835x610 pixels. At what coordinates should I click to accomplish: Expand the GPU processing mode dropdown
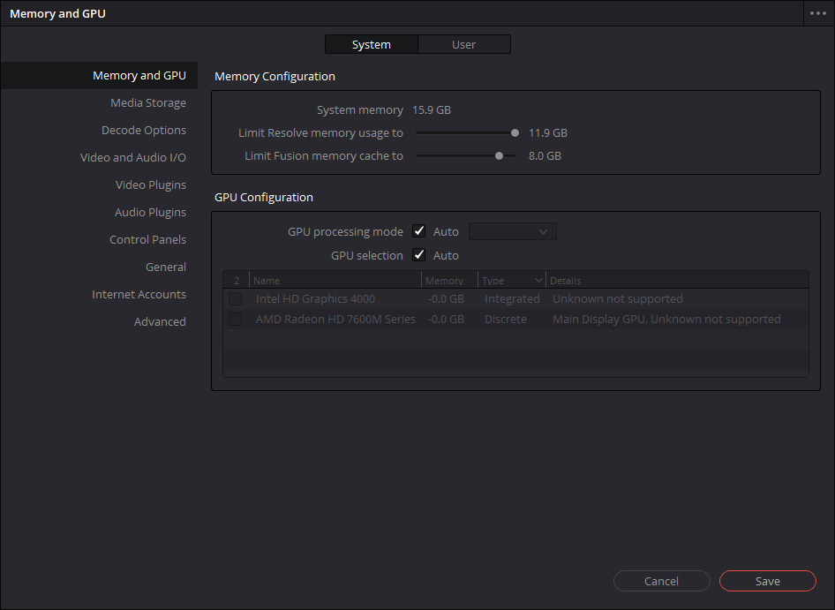[x=512, y=232]
